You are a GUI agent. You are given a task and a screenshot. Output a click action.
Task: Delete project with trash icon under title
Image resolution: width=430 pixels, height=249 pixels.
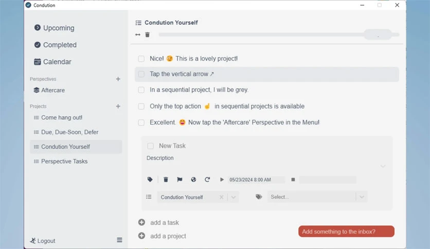[x=147, y=34]
